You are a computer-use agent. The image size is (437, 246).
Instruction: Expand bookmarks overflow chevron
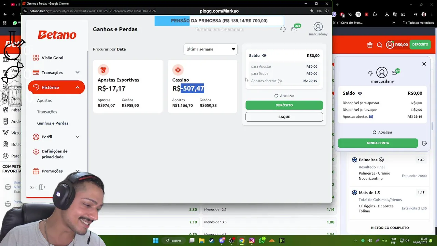coord(394,23)
